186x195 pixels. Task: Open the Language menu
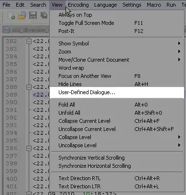coord(105,5)
